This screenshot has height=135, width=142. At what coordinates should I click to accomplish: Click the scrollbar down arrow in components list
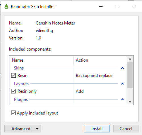click(x=130, y=102)
